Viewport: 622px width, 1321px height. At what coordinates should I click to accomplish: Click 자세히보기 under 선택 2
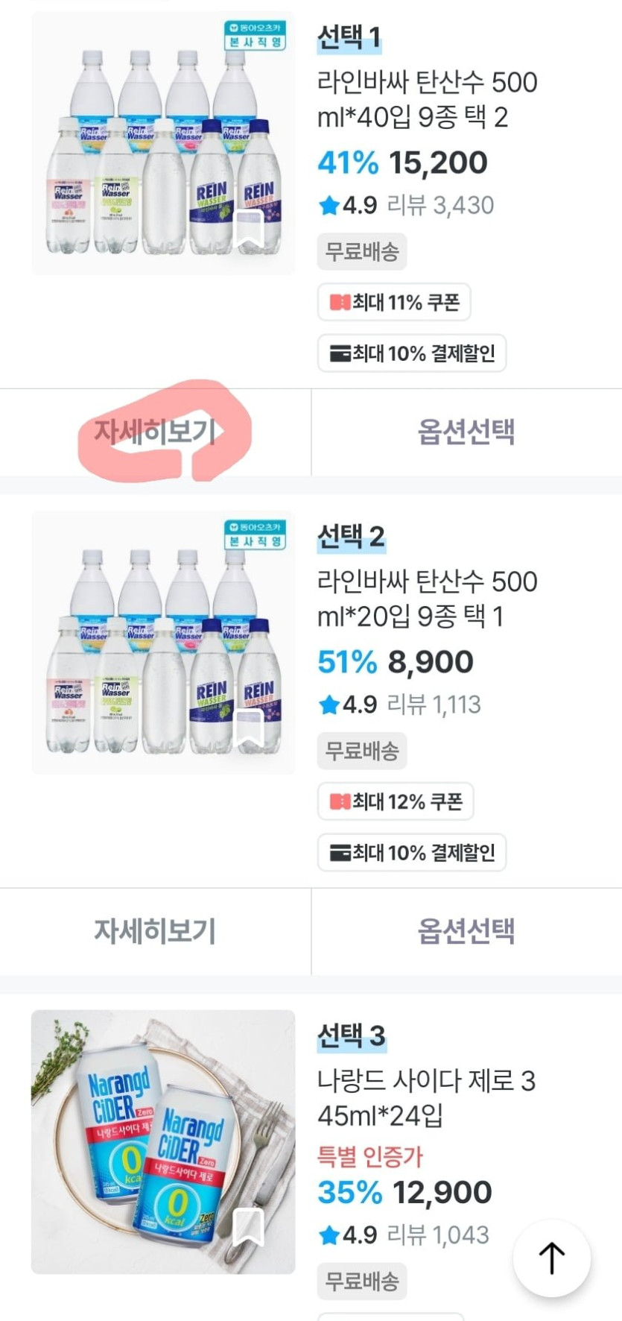155,931
